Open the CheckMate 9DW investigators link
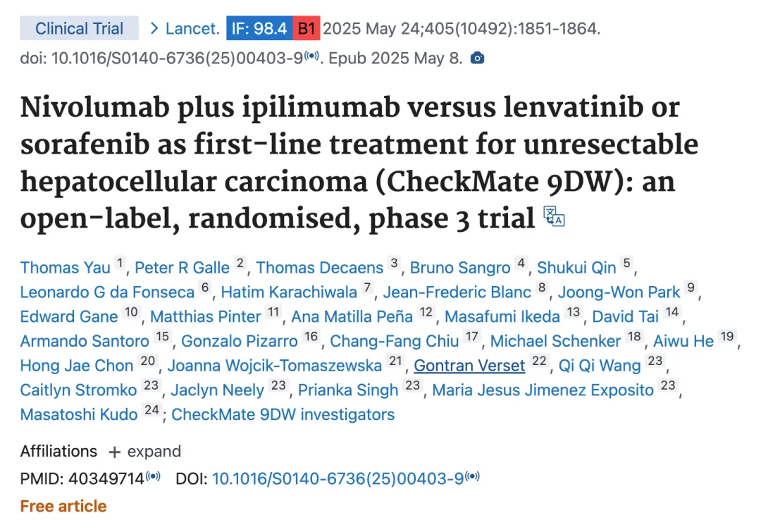Image resolution: width=761 pixels, height=520 pixels. pyautogui.click(x=283, y=414)
